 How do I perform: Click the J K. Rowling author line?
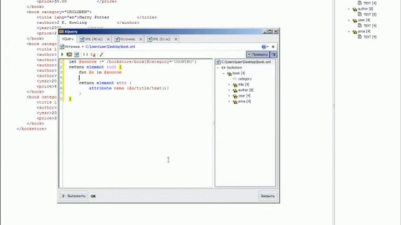tap(88, 22)
